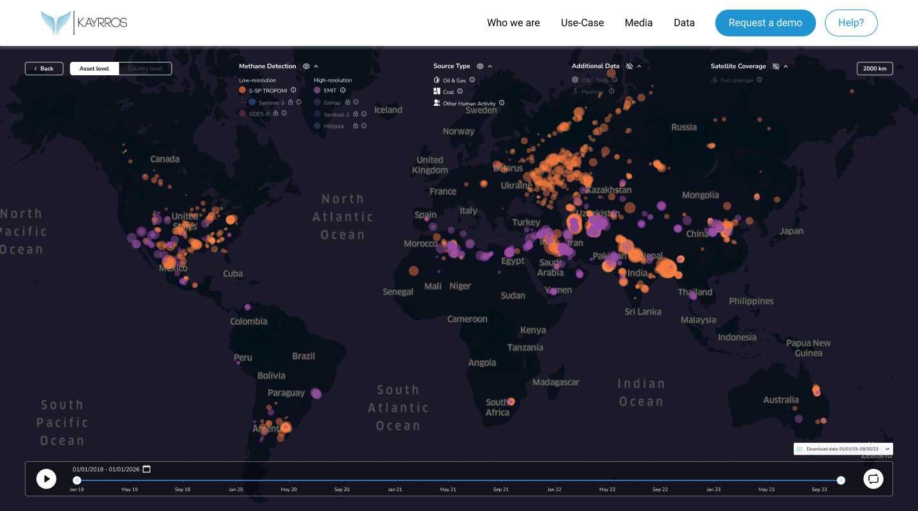Click info icon beside Oil & Gas
918x511 pixels.
(472, 80)
